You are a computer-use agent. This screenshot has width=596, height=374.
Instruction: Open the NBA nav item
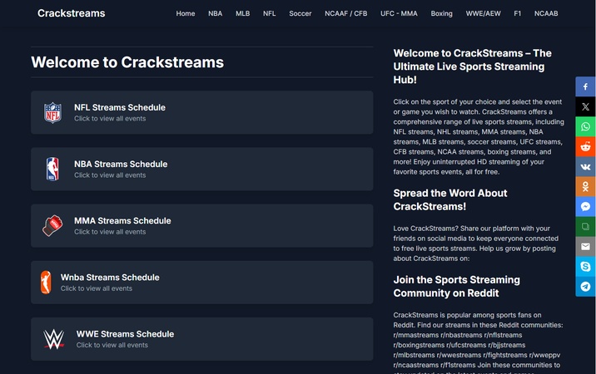tap(215, 13)
